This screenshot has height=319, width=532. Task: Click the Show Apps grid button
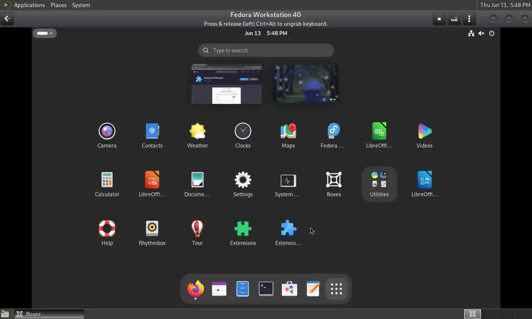pyautogui.click(x=336, y=289)
